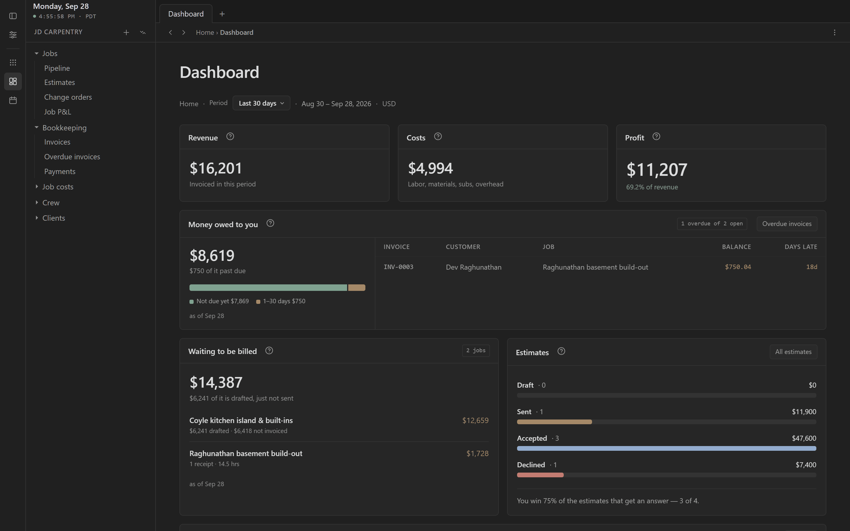Open Invoices in the sidebar
This screenshot has width=850, height=531.
point(57,142)
